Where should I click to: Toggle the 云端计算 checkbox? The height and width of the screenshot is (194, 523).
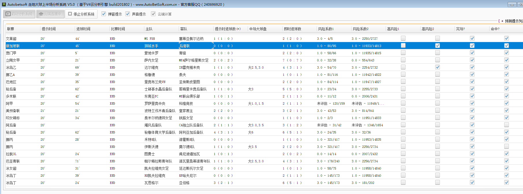tap(153, 14)
